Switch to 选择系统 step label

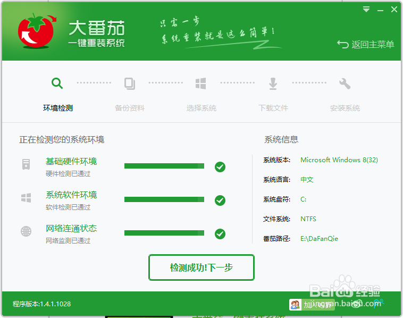tap(201, 108)
